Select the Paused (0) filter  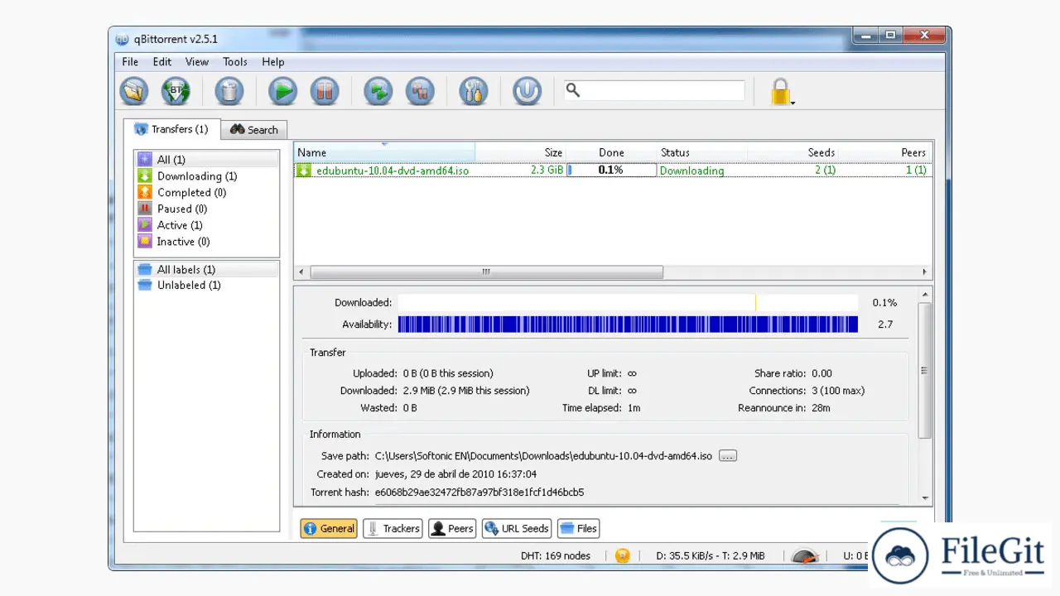tap(207, 209)
